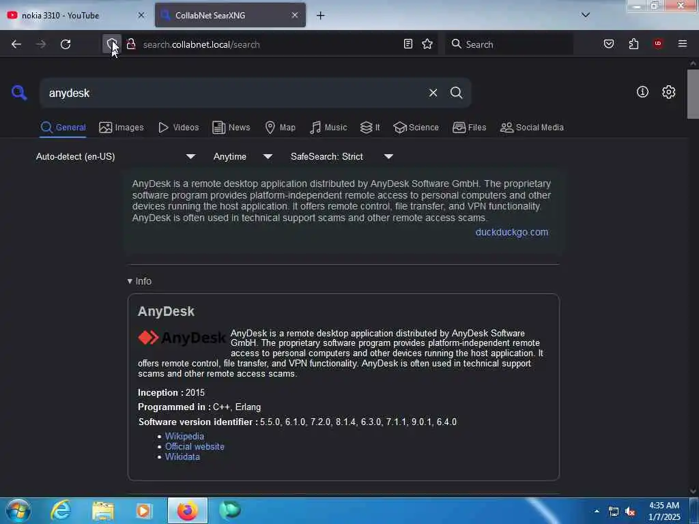This screenshot has height=524, width=699.
Task: Click the SearXNG logo magnifier icon
Action: 19,93
